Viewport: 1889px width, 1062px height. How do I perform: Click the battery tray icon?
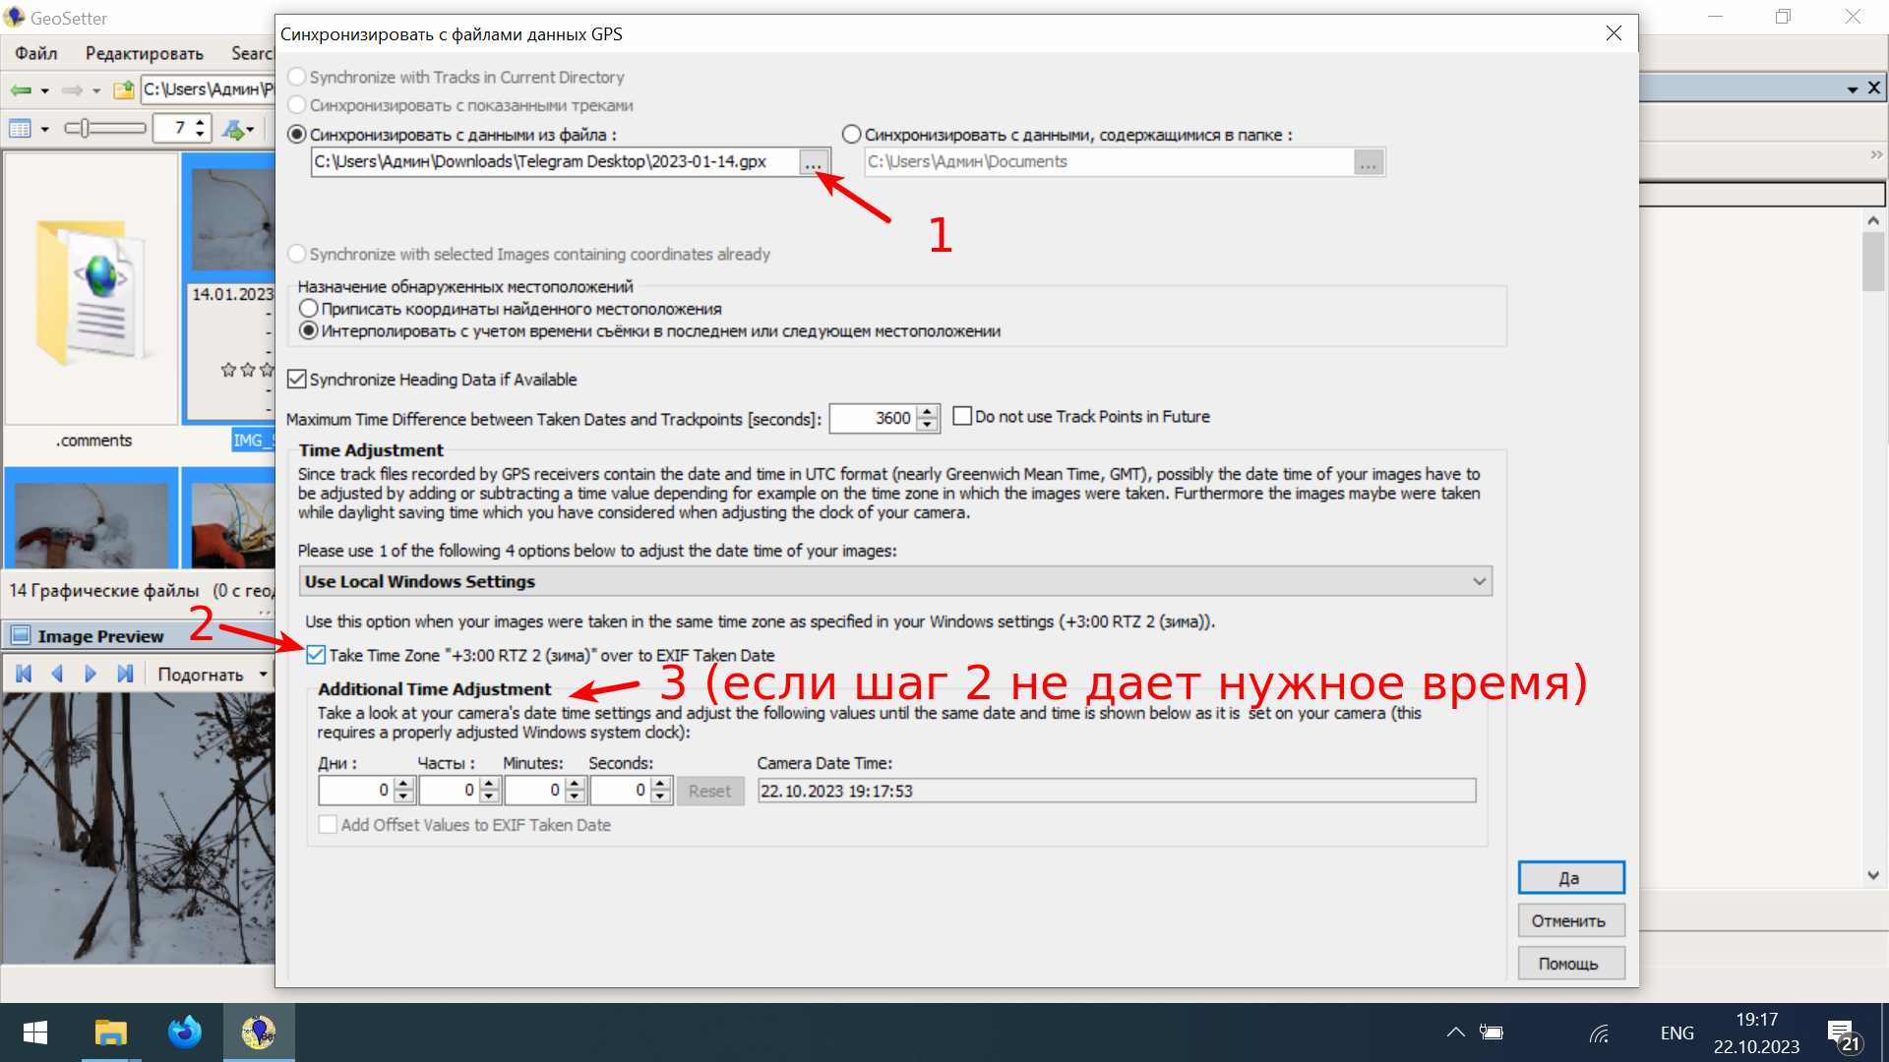pos(1492,1032)
